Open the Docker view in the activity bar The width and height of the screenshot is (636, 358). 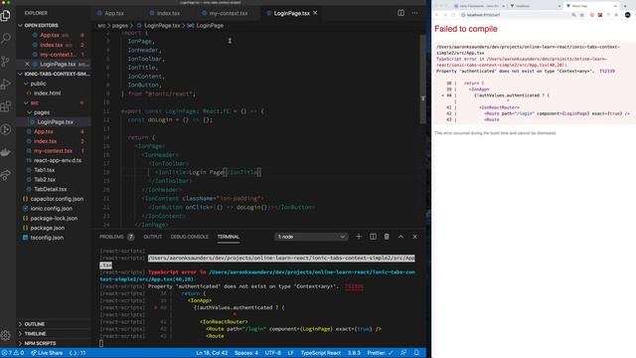click(x=6, y=152)
